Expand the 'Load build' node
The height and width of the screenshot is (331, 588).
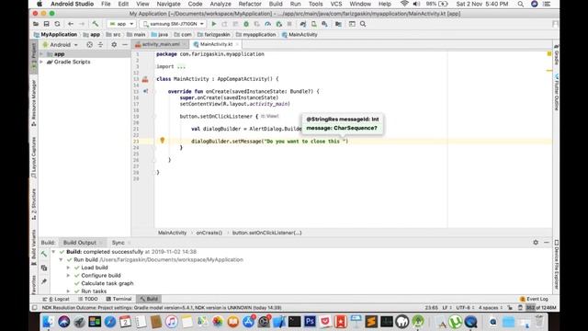tap(68, 268)
